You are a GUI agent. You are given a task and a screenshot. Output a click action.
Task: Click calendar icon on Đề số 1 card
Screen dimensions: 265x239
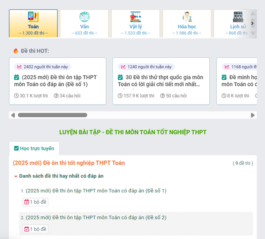[x=17, y=77]
